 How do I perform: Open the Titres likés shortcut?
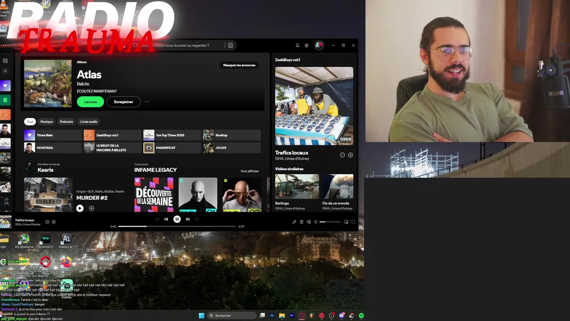[53, 135]
